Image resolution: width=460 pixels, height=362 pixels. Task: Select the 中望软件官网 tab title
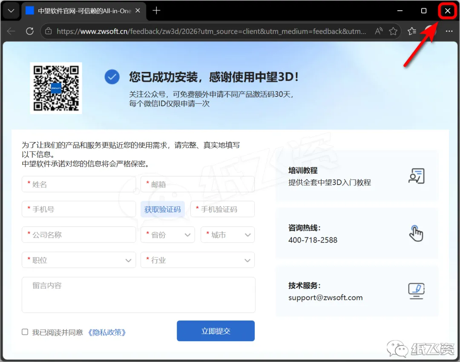click(84, 11)
